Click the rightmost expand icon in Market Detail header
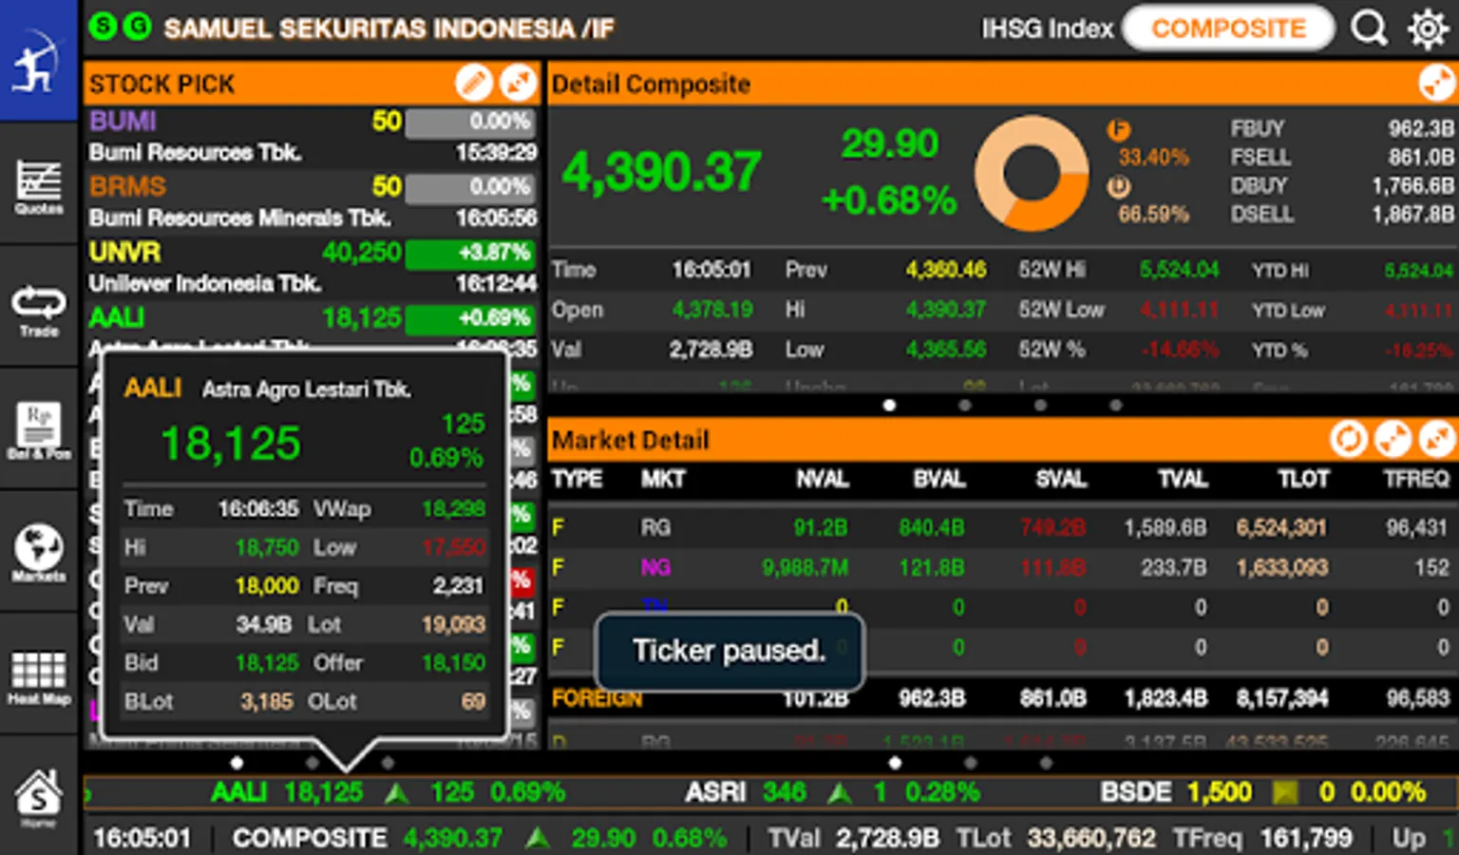The width and height of the screenshot is (1459, 855). (x=1437, y=439)
